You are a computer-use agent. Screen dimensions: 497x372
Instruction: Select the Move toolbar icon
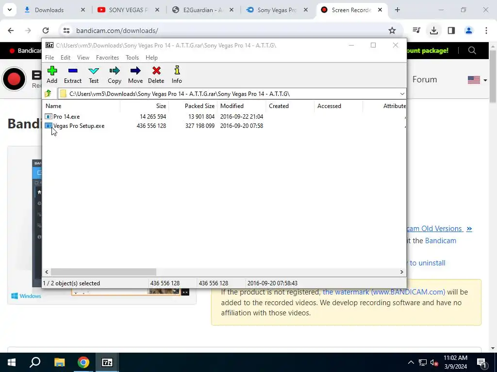[x=135, y=75]
